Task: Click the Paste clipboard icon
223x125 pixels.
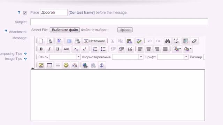Action: [129, 41]
